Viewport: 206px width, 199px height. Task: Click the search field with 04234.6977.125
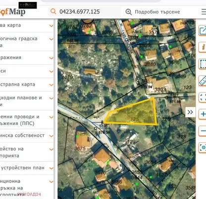point(86,11)
